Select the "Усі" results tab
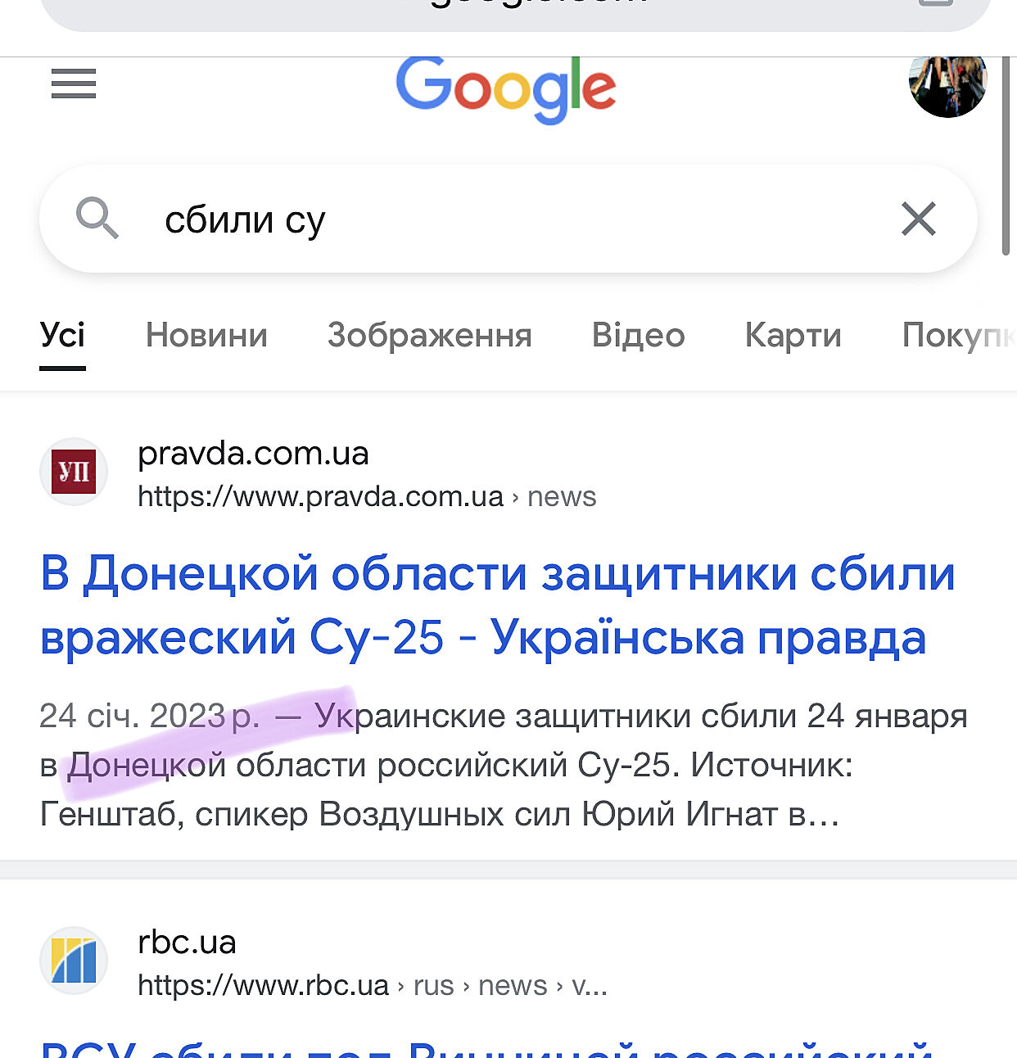This screenshot has width=1017, height=1058. coord(62,335)
